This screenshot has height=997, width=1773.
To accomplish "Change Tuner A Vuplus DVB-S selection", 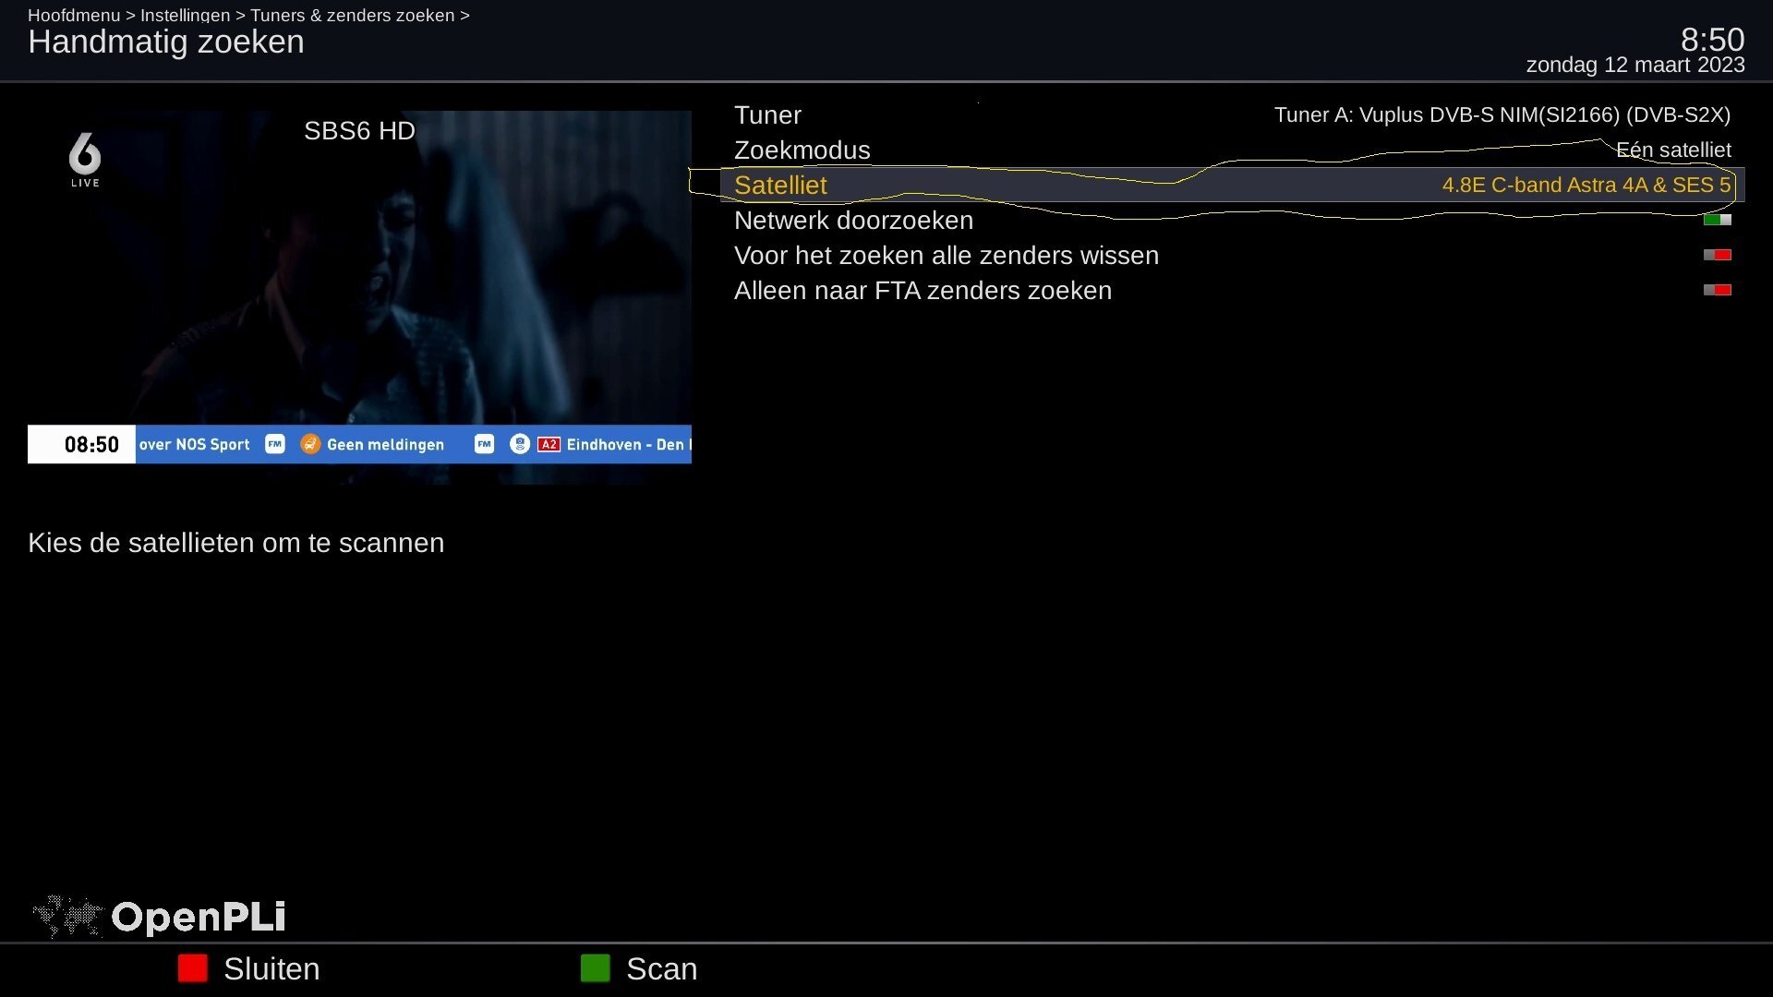I will (x=1502, y=114).
